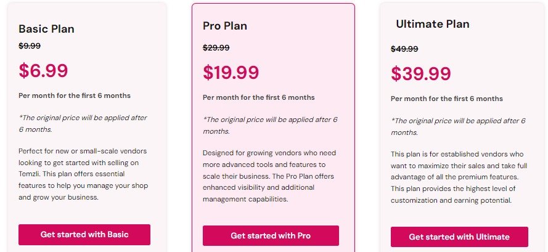Click Basic Plan's per month billing note
This screenshot has width=548, height=252.
click(x=75, y=96)
